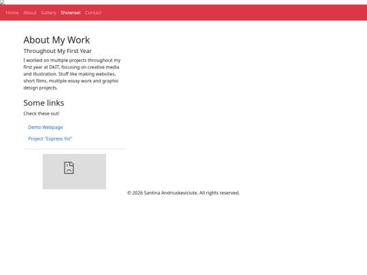The width and height of the screenshot is (367, 275).
Task: Open the Demo Webpage link
Action: [x=46, y=127]
